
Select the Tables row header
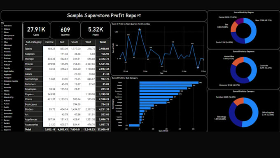28,49
